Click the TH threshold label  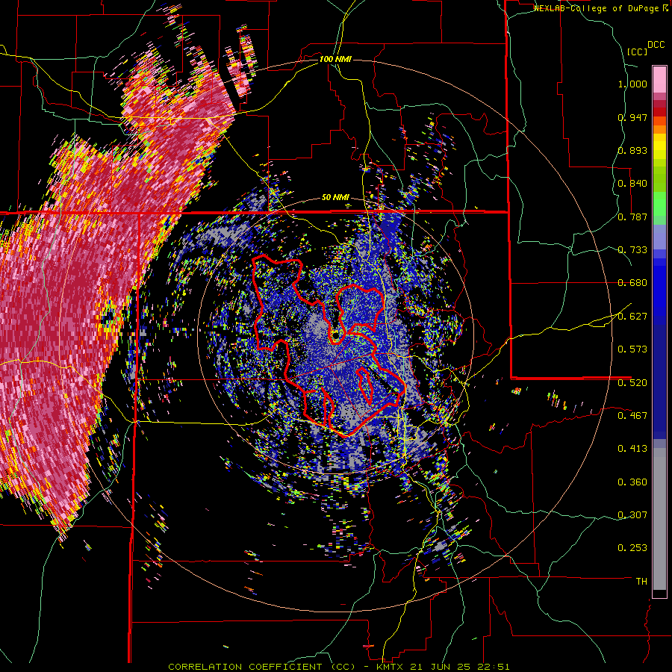pos(641,582)
